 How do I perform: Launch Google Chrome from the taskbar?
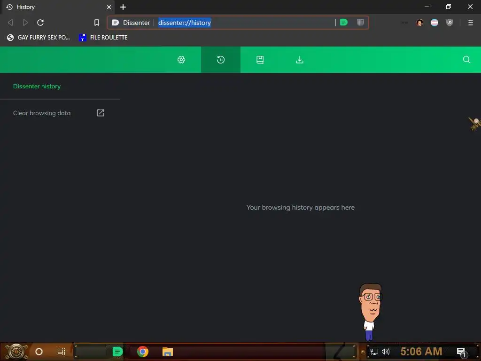(x=143, y=352)
